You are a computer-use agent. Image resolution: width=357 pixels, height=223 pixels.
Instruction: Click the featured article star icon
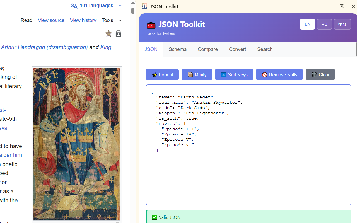pyautogui.click(x=108, y=34)
